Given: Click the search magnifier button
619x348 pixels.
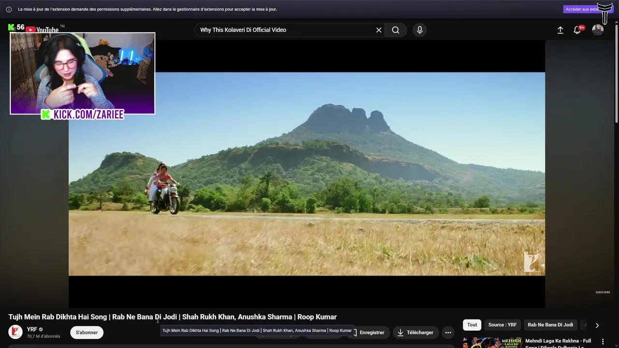Looking at the screenshot, I should pyautogui.click(x=396, y=30).
